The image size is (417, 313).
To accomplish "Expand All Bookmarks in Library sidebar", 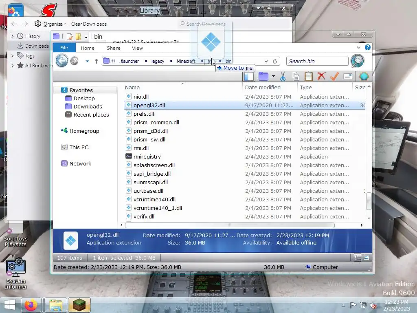I will [12, 65].
